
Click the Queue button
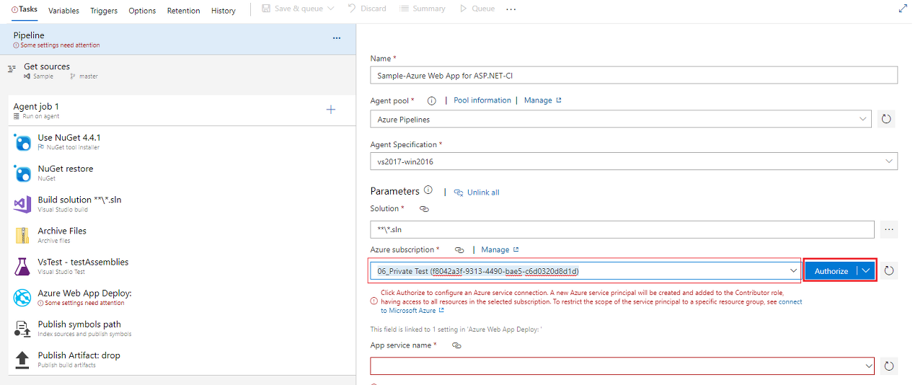tap(477, 9)
